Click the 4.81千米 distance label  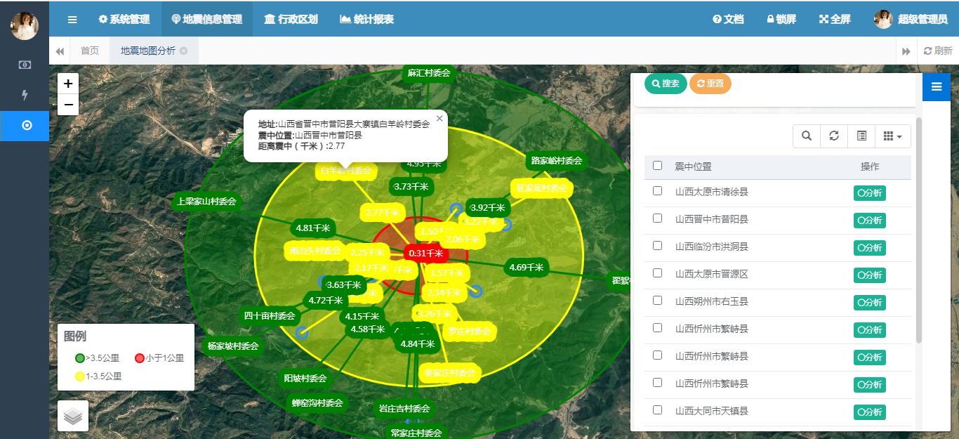(x=313, y=228)
